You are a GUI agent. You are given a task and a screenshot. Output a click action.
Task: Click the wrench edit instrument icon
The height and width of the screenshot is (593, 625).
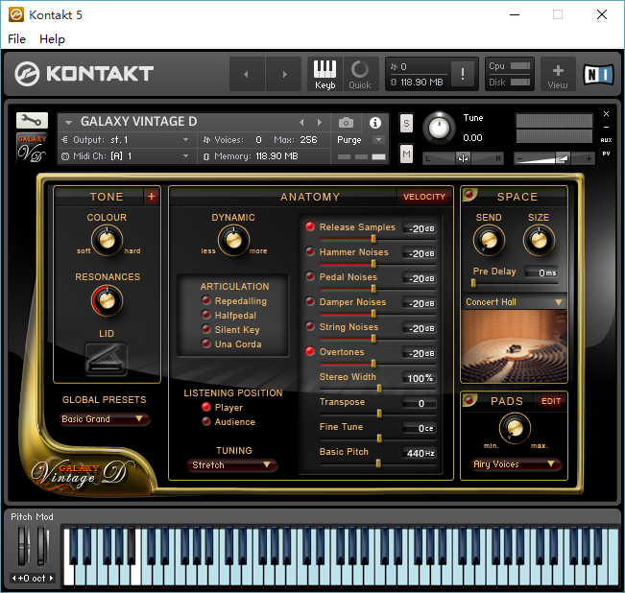32,120
